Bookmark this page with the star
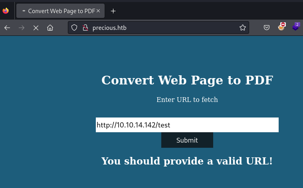Viewport: 303px width, 188px height. 242,28
